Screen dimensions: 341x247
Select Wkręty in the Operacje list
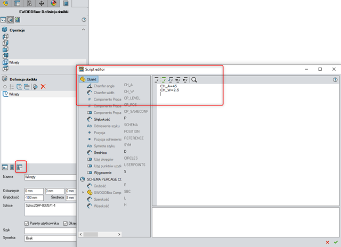click(15, 62)
